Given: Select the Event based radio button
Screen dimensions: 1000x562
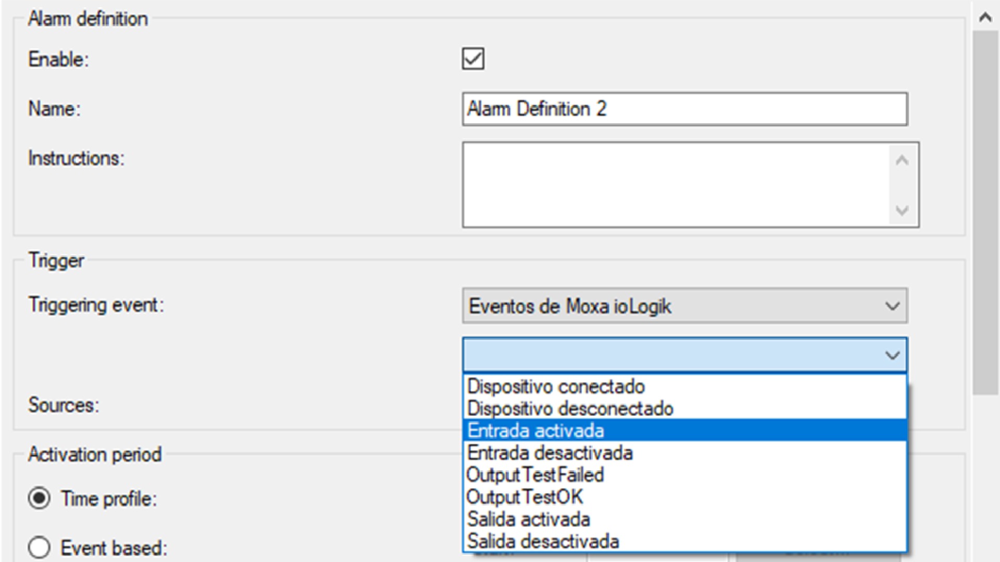Looking at the screenshot, I should tap(40, 547).
